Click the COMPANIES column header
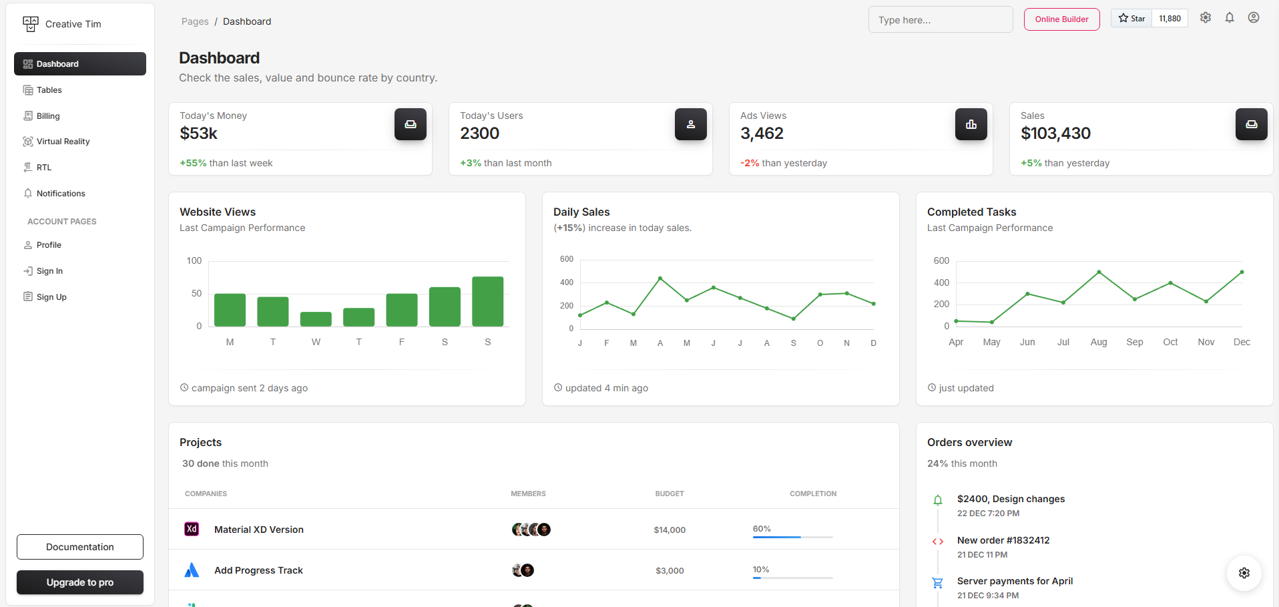This screenshot has height=607, width=1279. pos(206,494)
